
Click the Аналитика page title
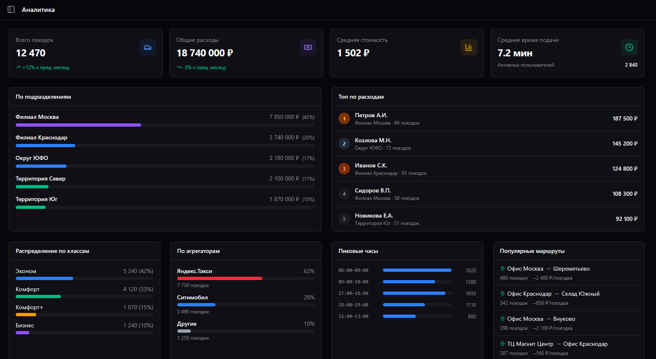click(x=38, y=10)
